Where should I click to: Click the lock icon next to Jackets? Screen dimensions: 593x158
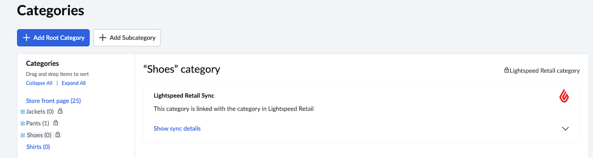[60, 111]
